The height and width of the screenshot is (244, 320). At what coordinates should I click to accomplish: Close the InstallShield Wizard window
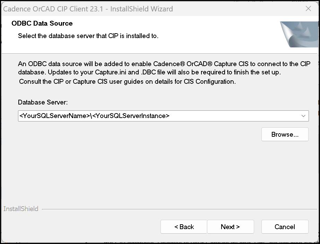(308, 9)
